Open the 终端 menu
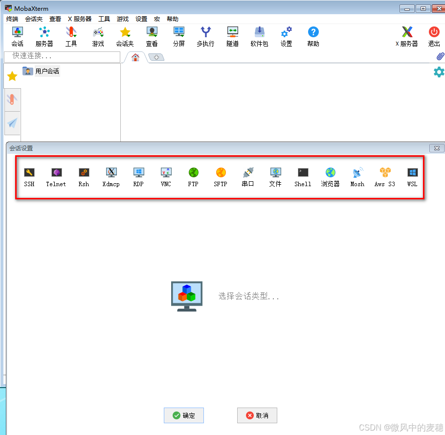This screenshot has height=435, width=445. (x=12, y=19)
